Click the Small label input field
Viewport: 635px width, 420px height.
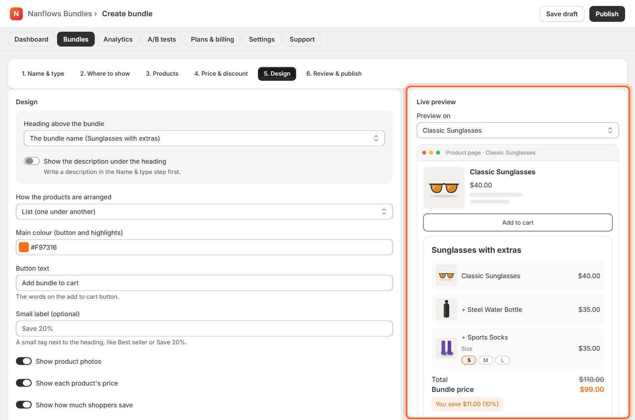coord(204,328)
